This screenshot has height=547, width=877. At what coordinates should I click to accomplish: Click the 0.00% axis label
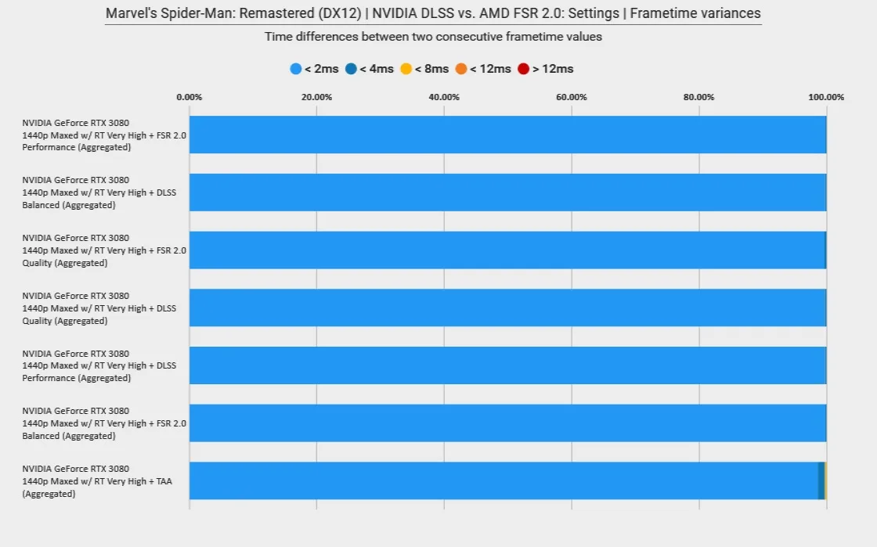coord(189,97)
